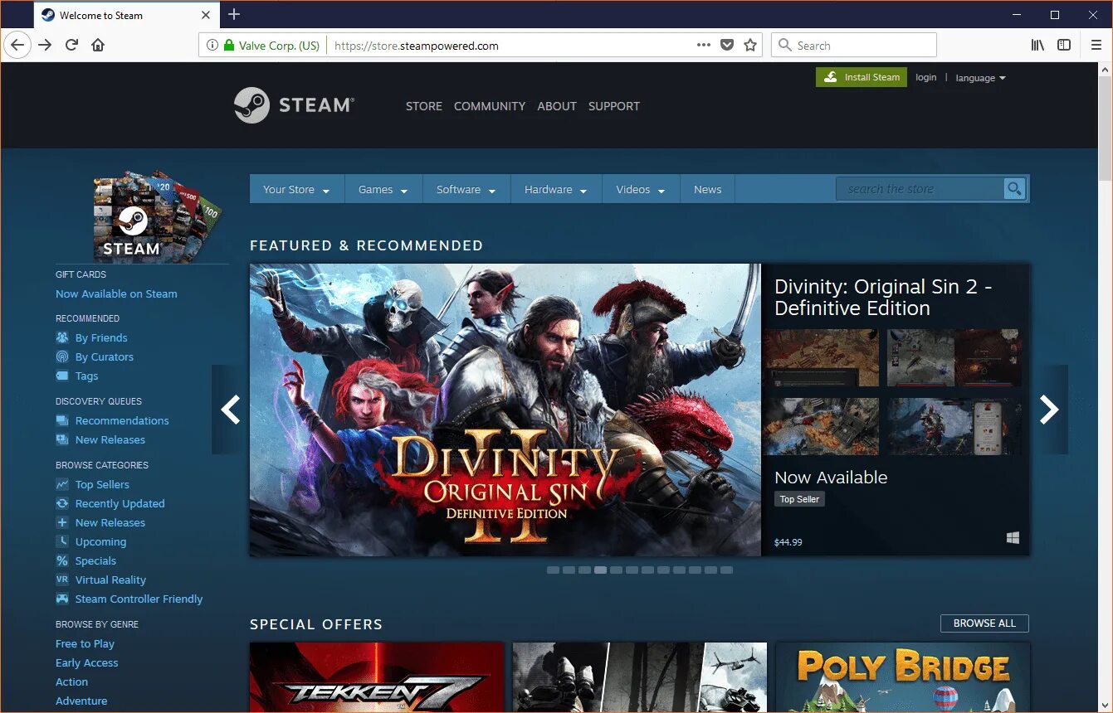
Task: Expand the Hardware dropdown menu
Action: 556,189
